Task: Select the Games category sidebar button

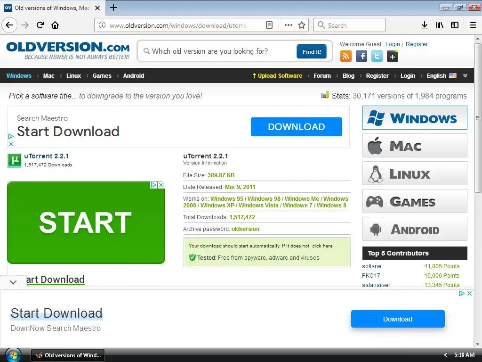Action: coord(415,201)
